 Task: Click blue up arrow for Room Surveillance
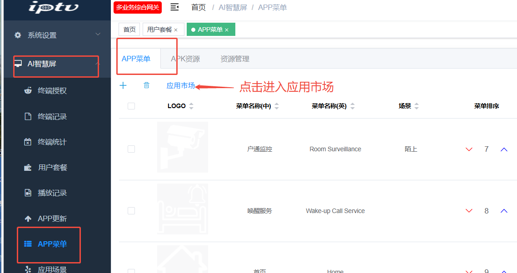point(503,149)
